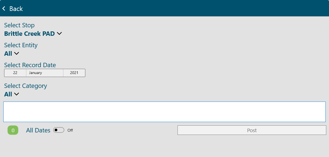Click the Post button
329x157 pixels.
click(252, 130)
